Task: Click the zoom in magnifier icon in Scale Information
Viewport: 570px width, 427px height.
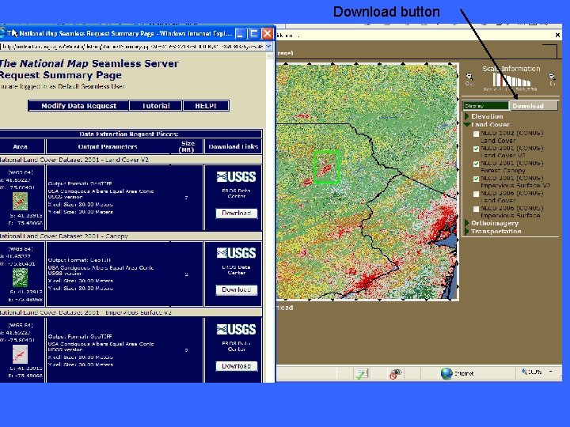Action: point(552,77)
